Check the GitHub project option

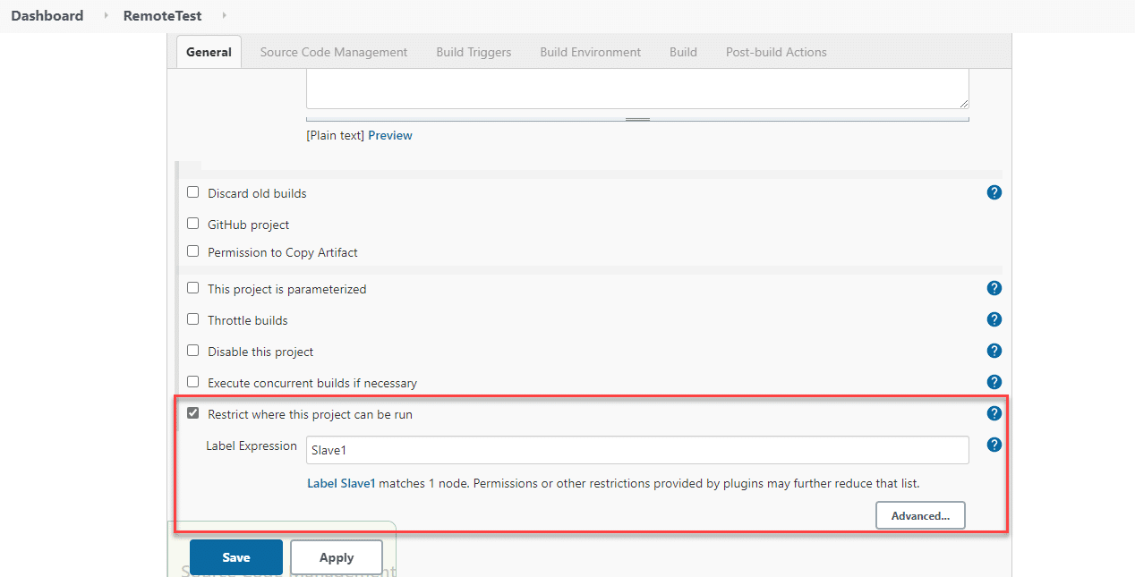(x=192, y=224)
